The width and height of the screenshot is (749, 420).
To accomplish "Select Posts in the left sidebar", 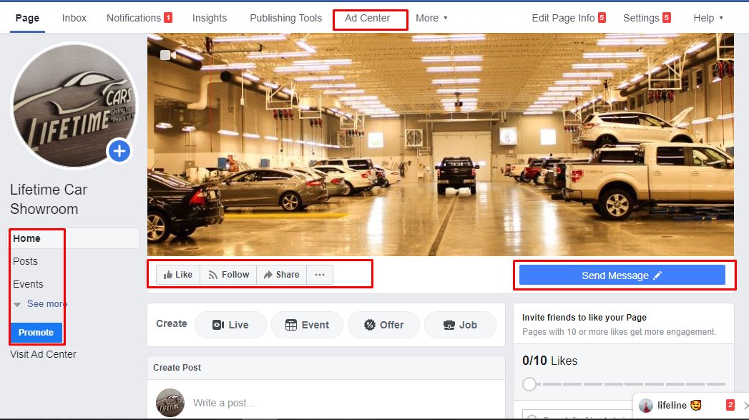I will click(25, 261).
